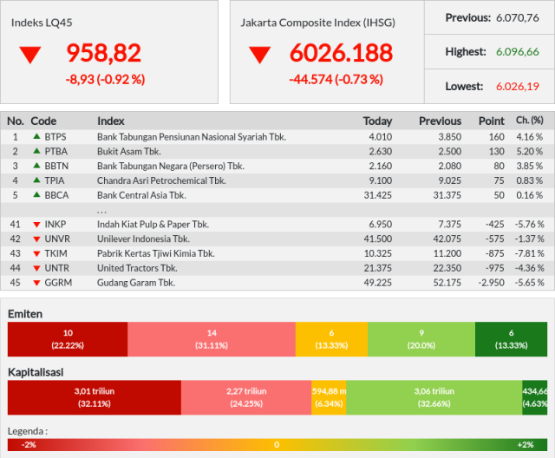Image resolution: width=555 pixels, height=458 pixels.
Task: Click the green up arrow next to PTBA
Action: pyautogui.click(x=36, y=151)
